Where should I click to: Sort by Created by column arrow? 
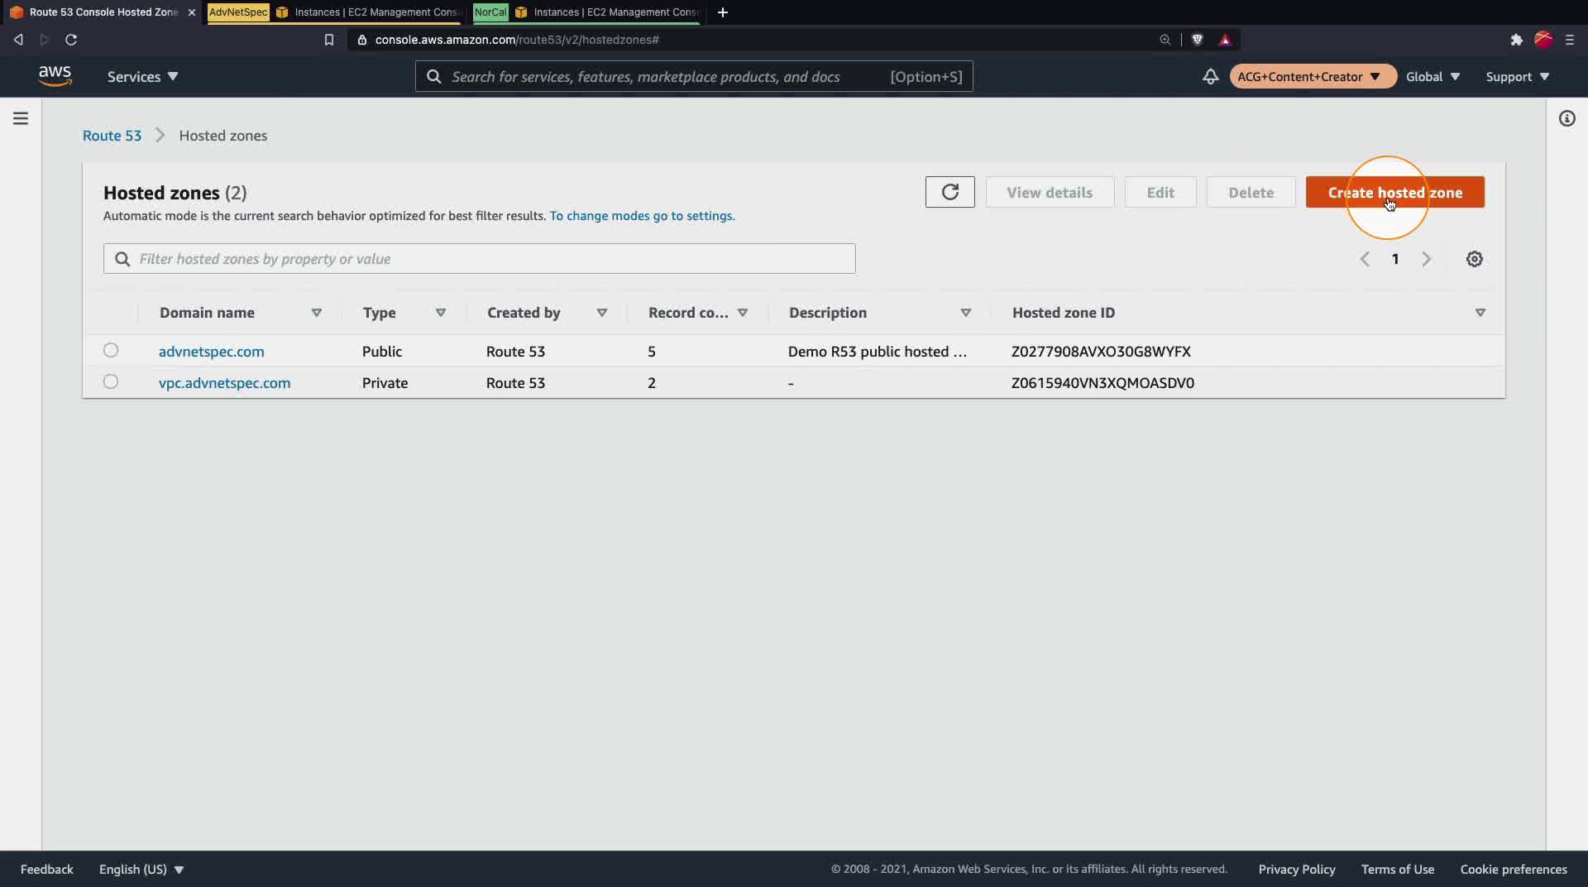pyautogui.click(x=601, y=313)
